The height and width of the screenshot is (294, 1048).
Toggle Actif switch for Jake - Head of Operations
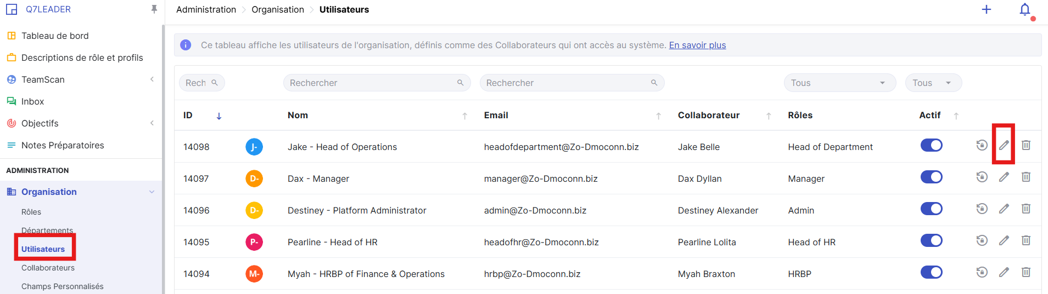931,145
